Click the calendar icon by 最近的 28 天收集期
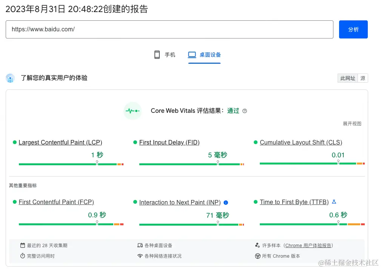Viewport: 381px width, 269px height. coord(23,245)
